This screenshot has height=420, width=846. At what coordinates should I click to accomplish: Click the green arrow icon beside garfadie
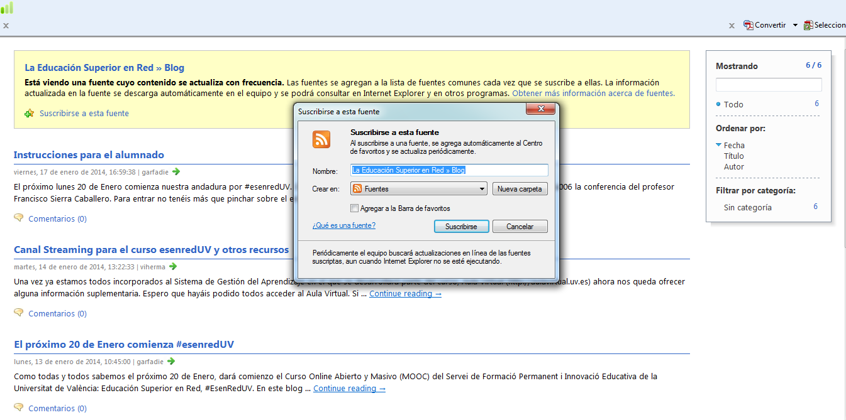(175, 171)
